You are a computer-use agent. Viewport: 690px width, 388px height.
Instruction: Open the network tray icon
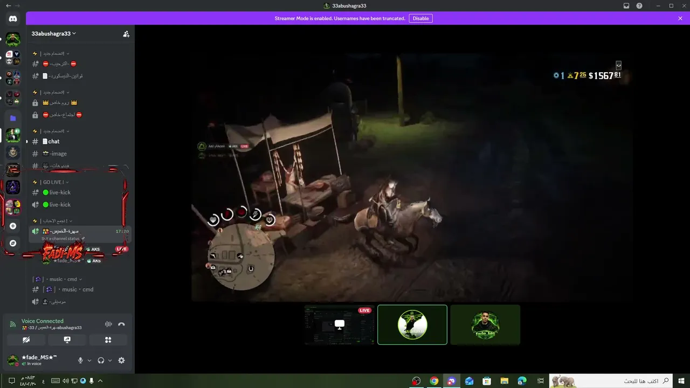click(x=74, y=381)
